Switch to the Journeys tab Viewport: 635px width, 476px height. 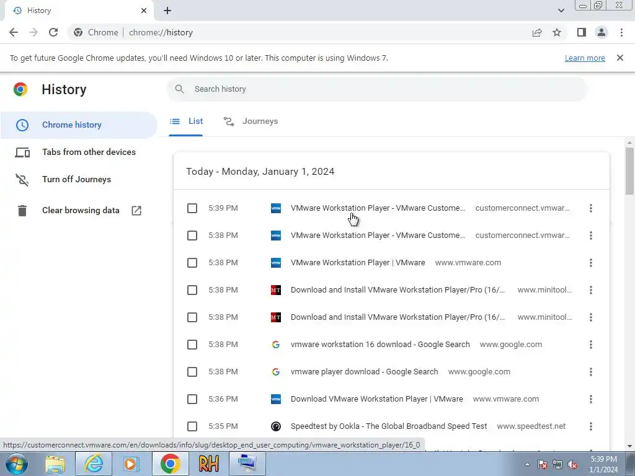[251, 121]
